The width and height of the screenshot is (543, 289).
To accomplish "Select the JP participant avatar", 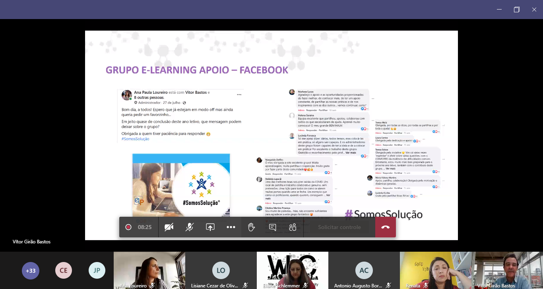I will [x=97, y=271].
